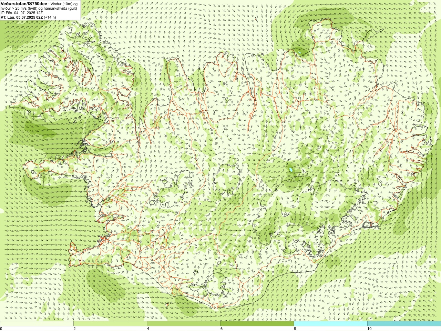Click the 'Veðurstofan/IS750dev' title text
441x331 pixels.
[24, 3]
